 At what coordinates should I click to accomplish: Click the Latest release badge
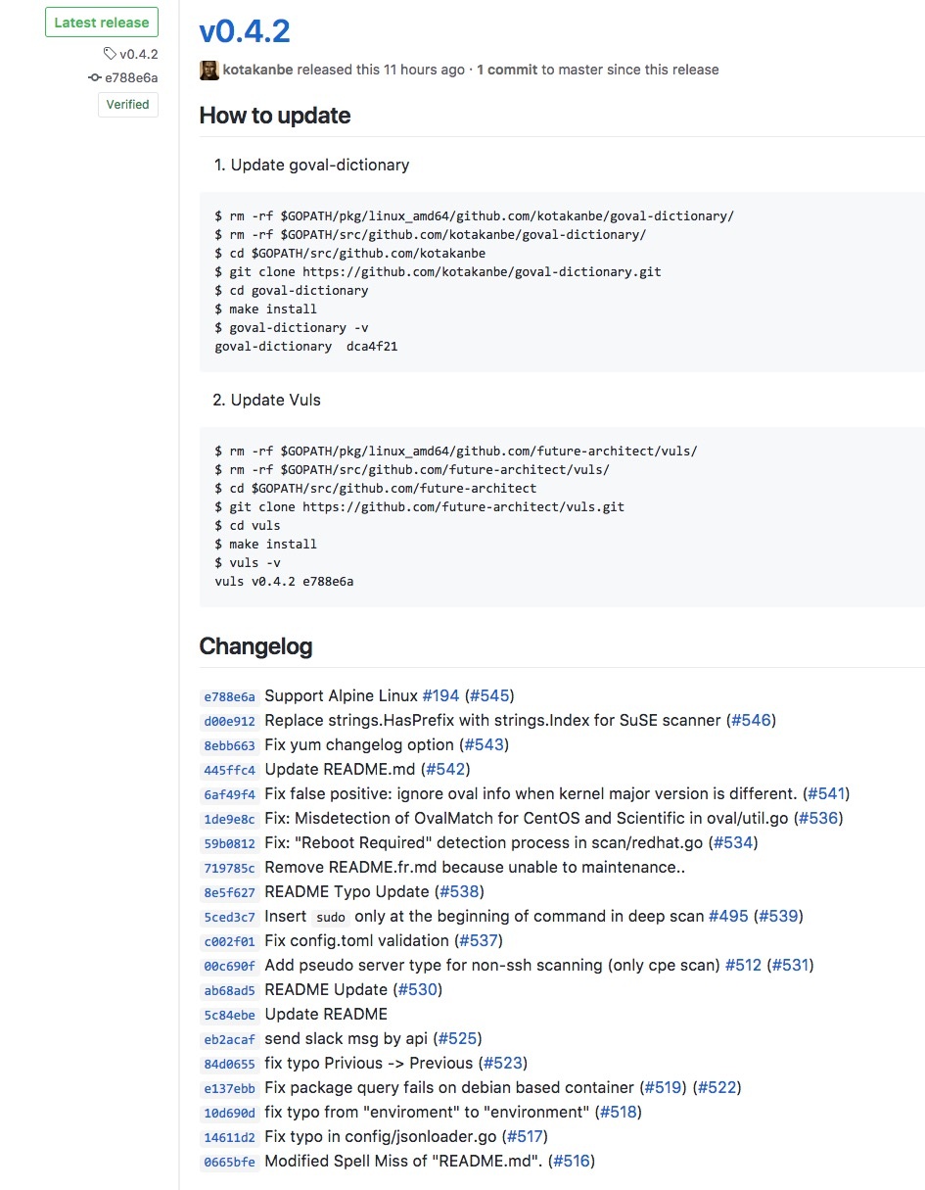point(102,23)
